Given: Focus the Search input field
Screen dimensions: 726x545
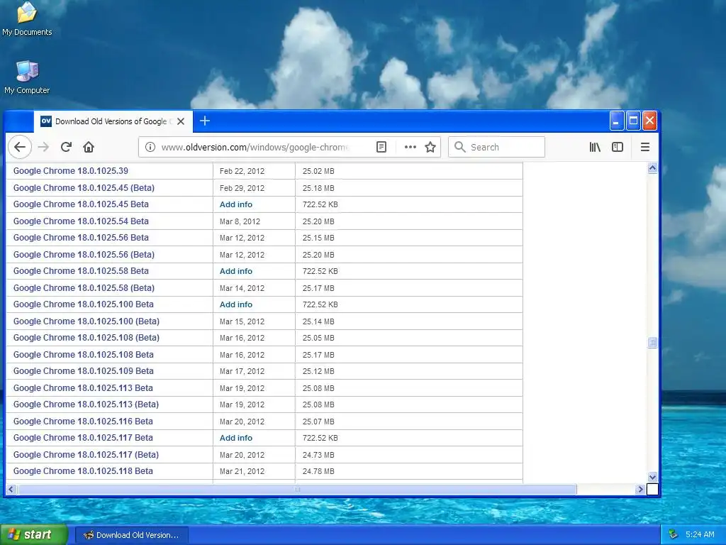Looking at the screenshot, I should [x=496, y=147].
